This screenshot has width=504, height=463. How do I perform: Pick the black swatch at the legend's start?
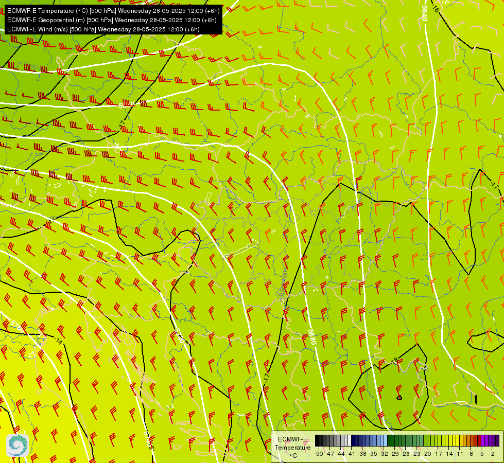pos(317,440)
